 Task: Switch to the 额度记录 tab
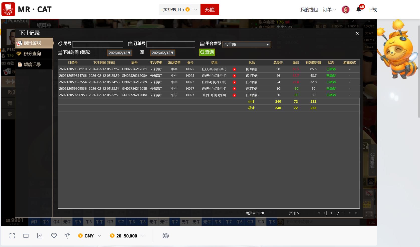tap(32, 65)
